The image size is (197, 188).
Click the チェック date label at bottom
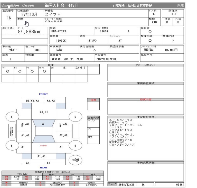pyautogui.click(x=112, y=184)
